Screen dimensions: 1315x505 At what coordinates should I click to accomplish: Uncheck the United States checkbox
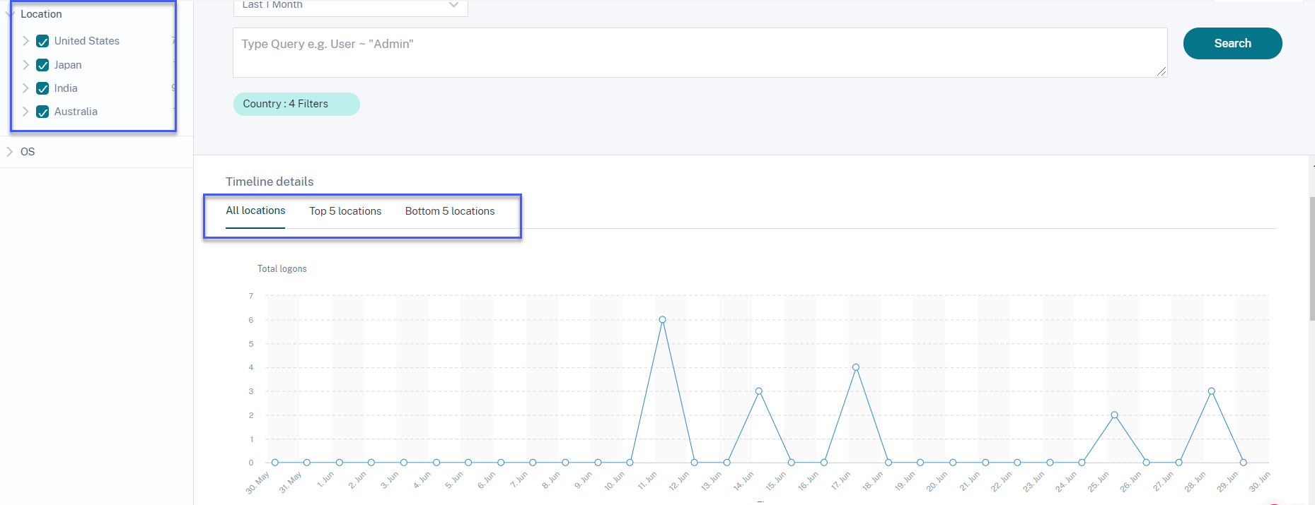point(42,41)
